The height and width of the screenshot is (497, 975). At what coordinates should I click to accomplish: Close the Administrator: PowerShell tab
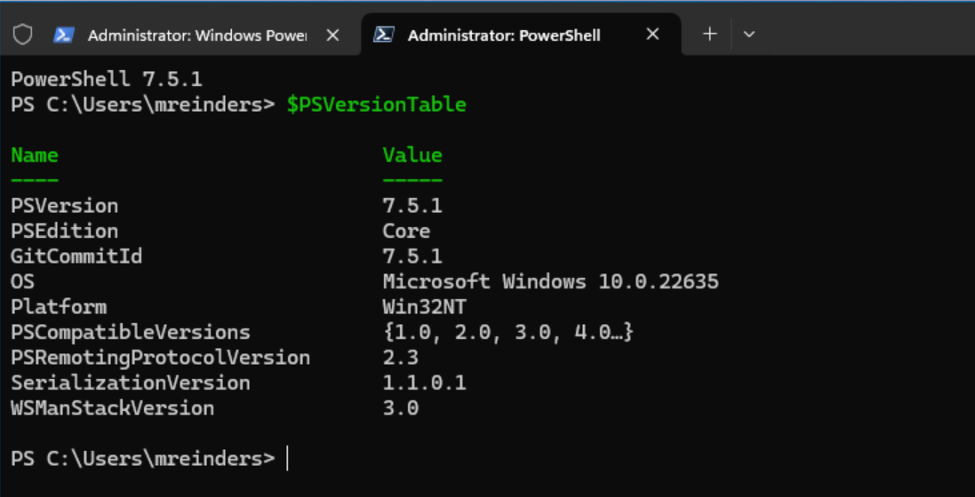(652, 35)
